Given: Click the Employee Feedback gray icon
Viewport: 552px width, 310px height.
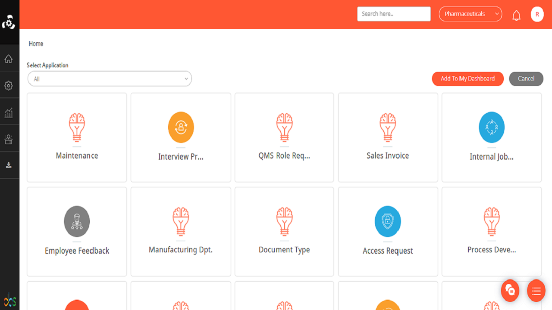Looking at the screenshot, I should (77, 221).
